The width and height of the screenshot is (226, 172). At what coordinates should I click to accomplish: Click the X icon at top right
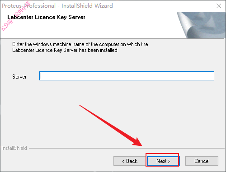coord(219,6)
